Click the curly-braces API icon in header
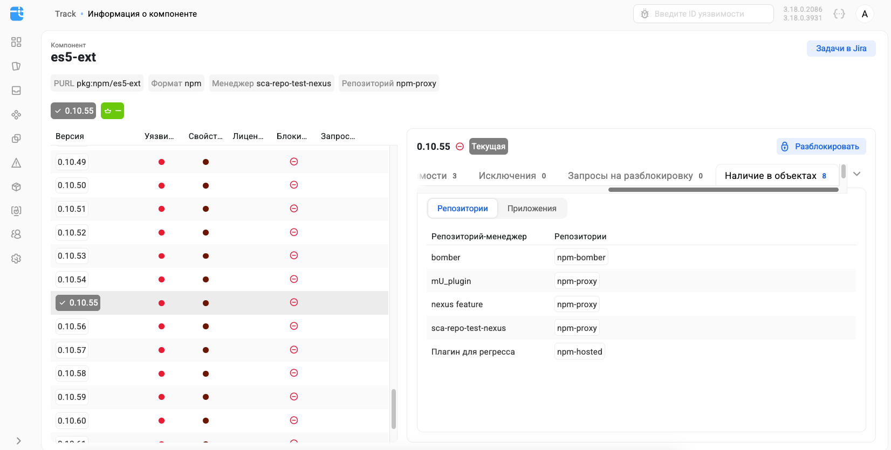This screenshot has height=450, width=891. point(839,14)
